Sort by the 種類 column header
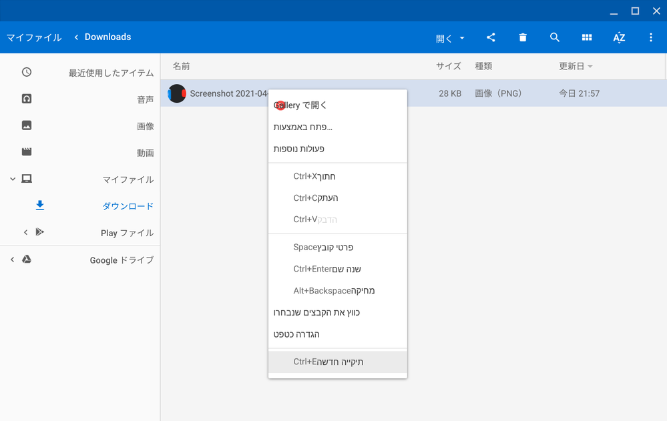 [483, 66]
